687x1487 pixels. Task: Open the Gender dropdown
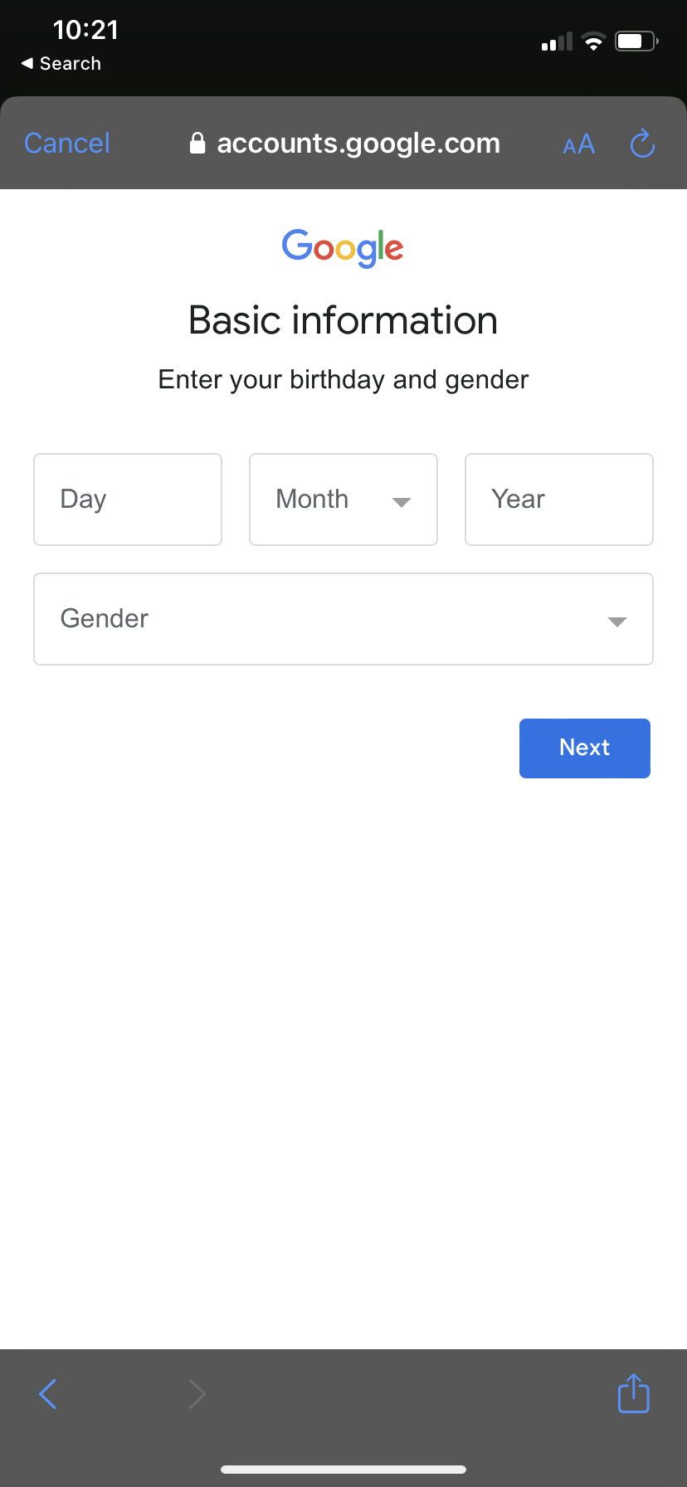click(x=343, y=619)
